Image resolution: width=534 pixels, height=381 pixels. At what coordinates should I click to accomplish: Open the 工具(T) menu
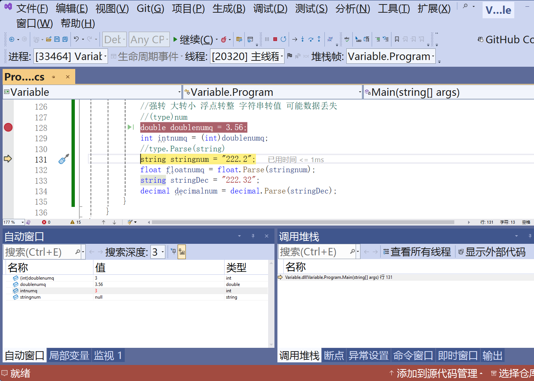pyautogui.click(x=394, y=9)
